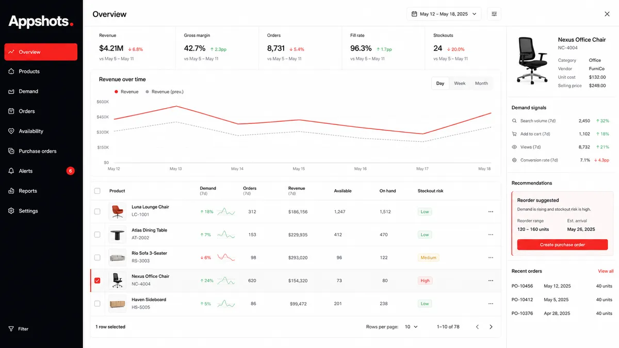Image resolution: width=619 pixels, height=348 pixels.
Task: Sort table by Stockout risk column
Action: 430,191
